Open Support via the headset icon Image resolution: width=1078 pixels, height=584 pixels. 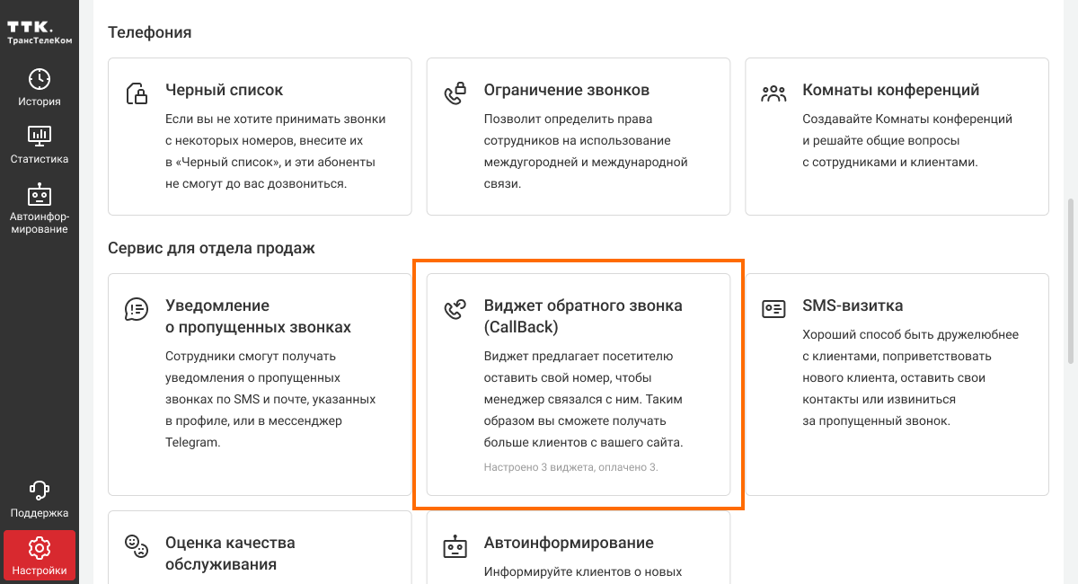(x=40, y=491)
